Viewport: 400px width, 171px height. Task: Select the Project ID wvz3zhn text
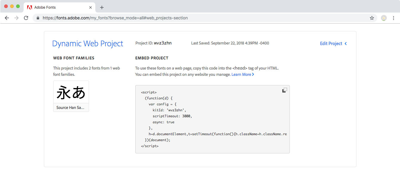163,43
